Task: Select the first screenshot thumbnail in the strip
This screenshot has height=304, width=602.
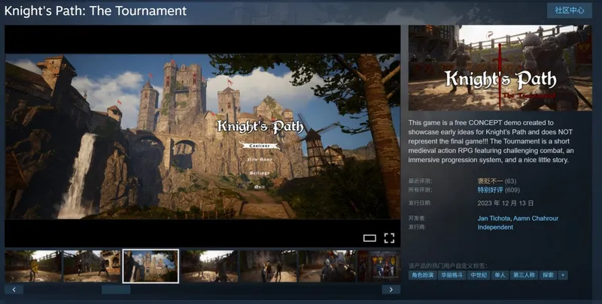Action: tap(33, 266)
